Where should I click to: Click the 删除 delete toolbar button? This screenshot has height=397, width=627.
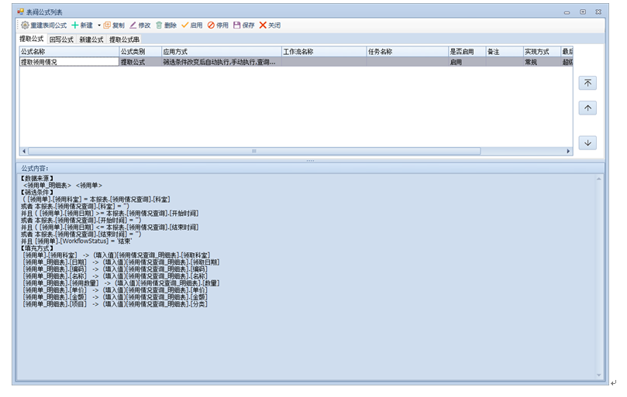[165, 26]
